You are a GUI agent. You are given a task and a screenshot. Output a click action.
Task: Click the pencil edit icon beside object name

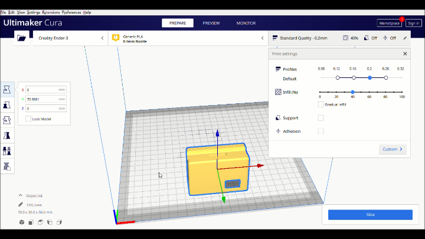coord(21,205)
